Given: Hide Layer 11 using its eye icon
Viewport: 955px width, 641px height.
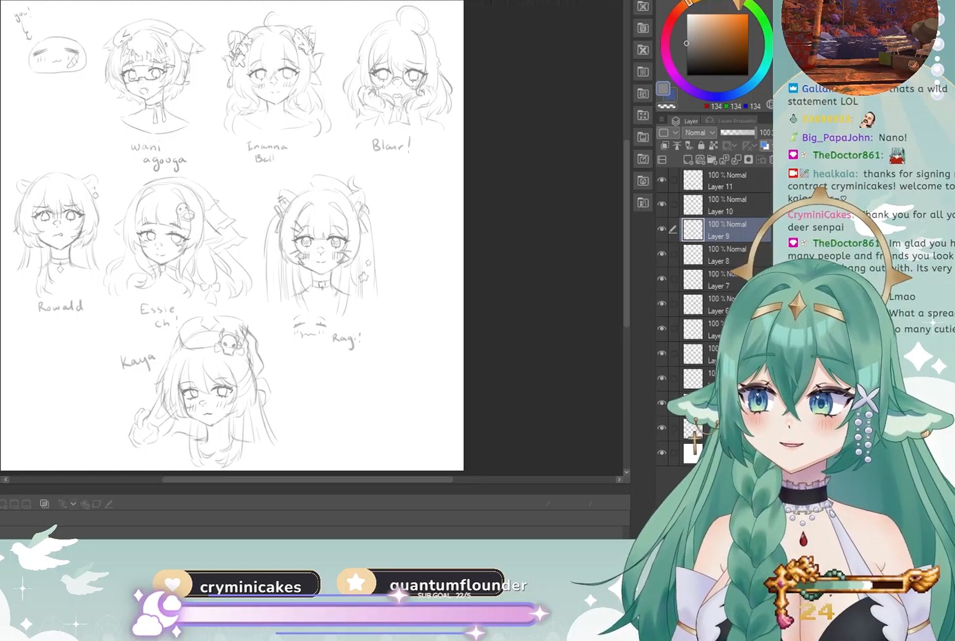Looking at the screenshot, I should click(x=662, y=180).
